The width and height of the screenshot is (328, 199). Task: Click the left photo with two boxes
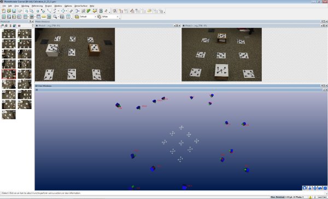click(75, 54)
